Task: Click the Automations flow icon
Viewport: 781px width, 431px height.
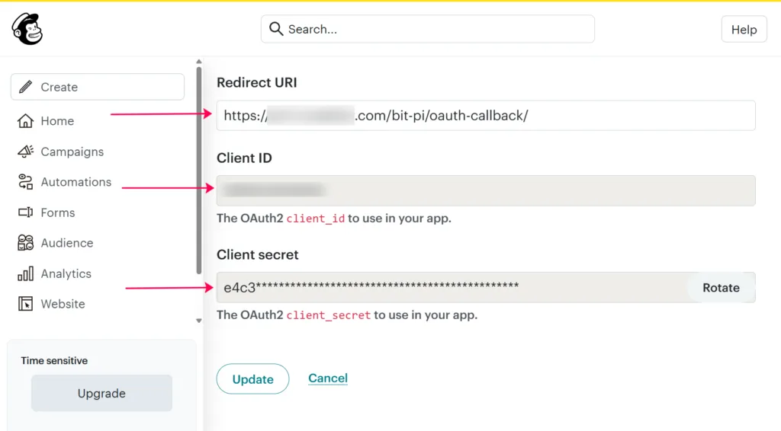Action: pos(25,182)
